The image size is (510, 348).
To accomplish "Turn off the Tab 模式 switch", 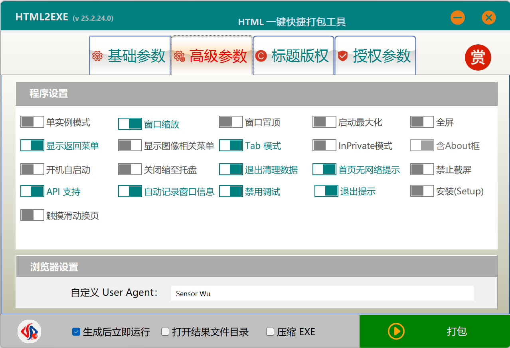I will [231, 145].
